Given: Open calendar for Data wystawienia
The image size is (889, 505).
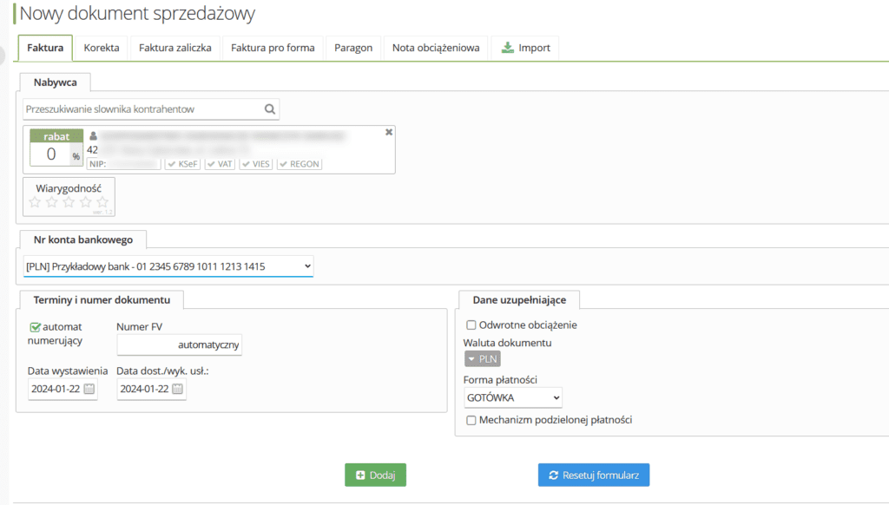Looking at the screenshot, I should click(x=89, y=390).
